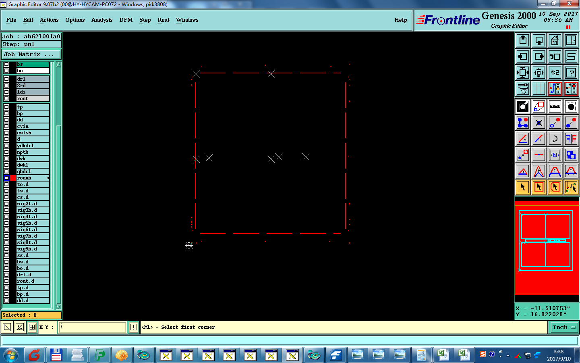Open the Step menu

(145, 20)
